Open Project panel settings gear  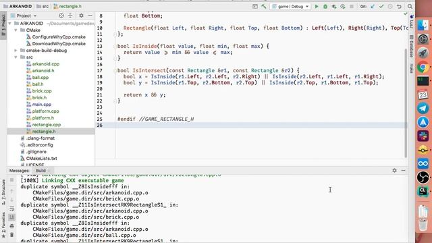coord(81,16)
